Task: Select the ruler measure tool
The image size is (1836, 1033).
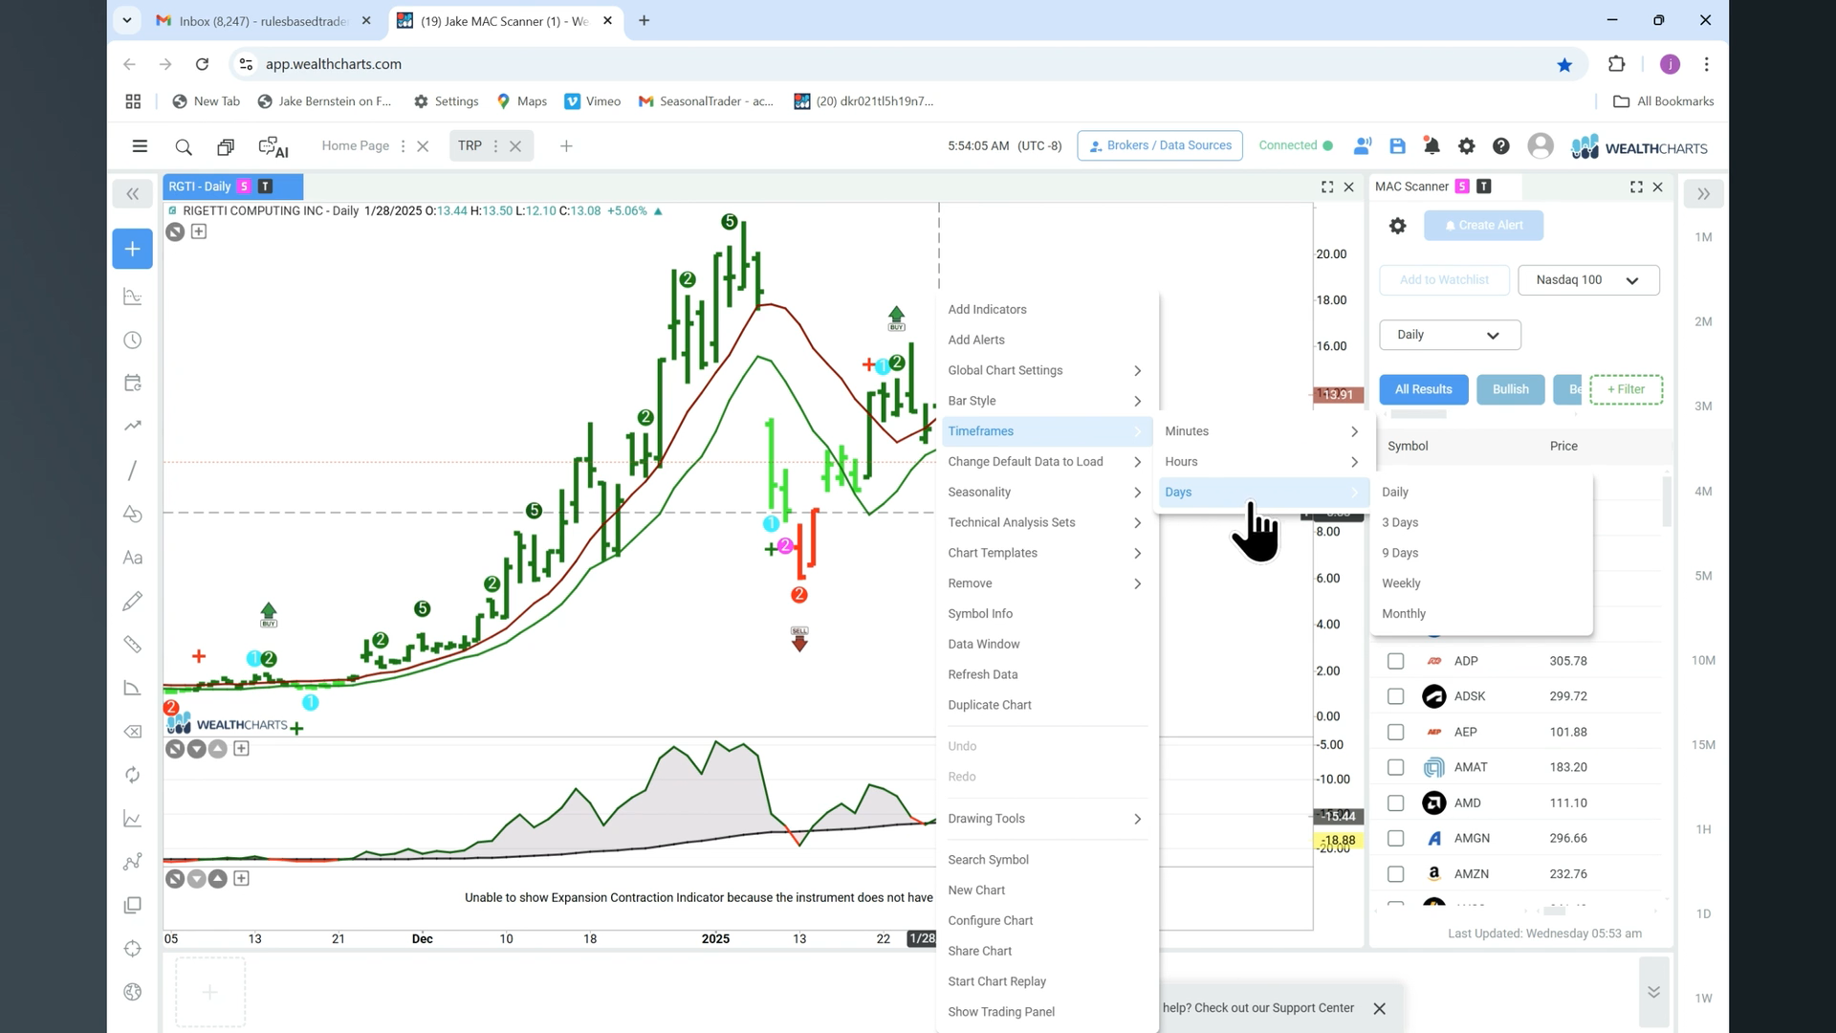Action: point(133,645)
